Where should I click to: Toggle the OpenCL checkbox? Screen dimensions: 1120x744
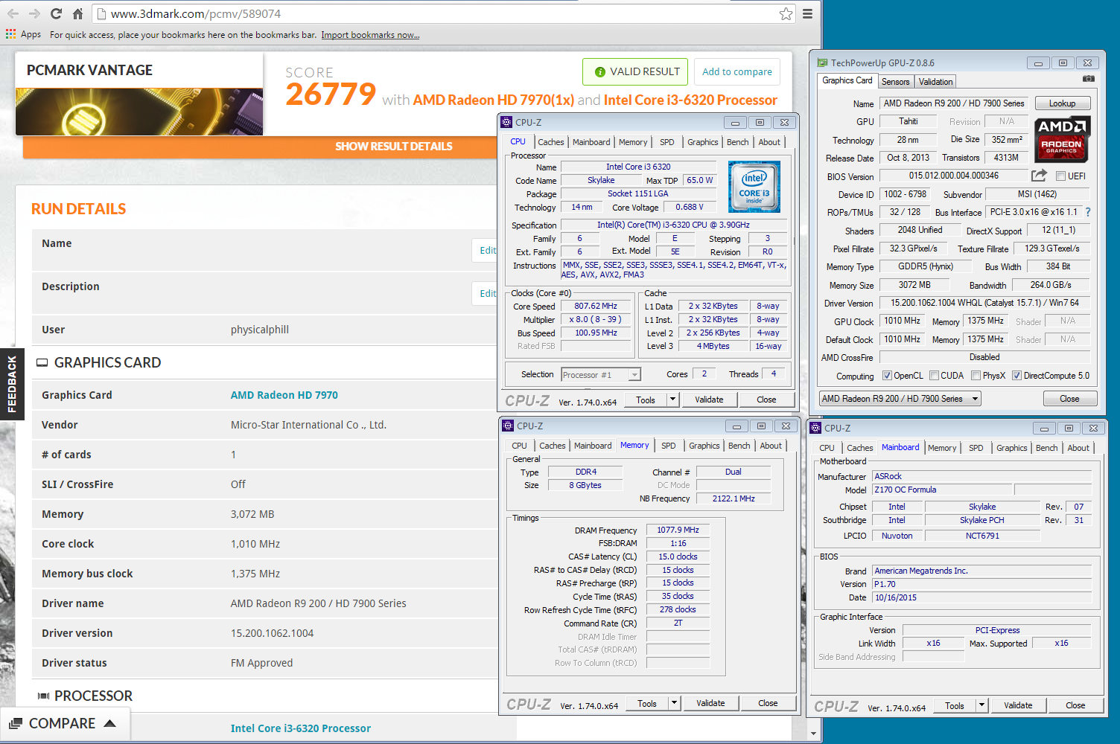point(887,376)
